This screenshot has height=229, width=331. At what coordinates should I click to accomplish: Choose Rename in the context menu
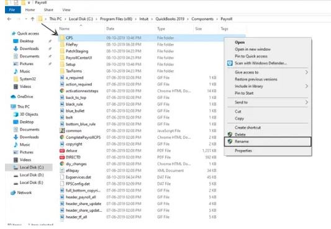[x=242, y=142]
